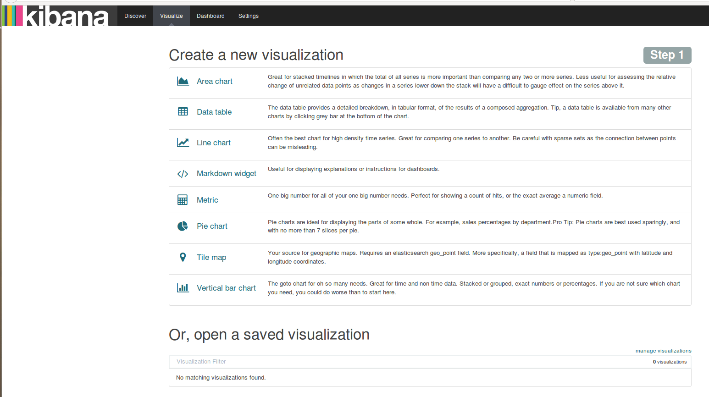Switch to the Dashboard tab
709x397 pixels.
(x=210, y=16)
